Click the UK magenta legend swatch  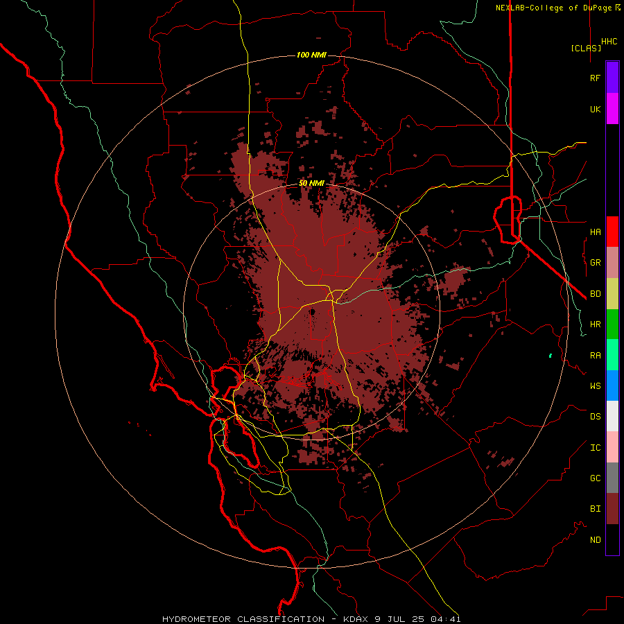tap(612, 109)
